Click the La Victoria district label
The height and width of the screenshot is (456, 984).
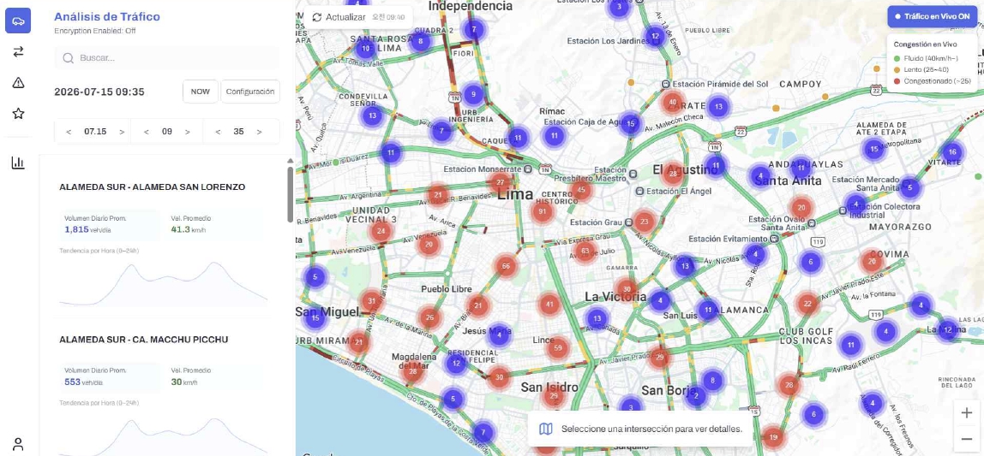pos(615,296)
